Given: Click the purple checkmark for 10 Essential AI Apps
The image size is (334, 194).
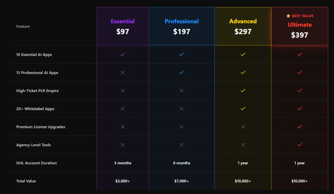Looking at the screenshot, I should 123,54.
